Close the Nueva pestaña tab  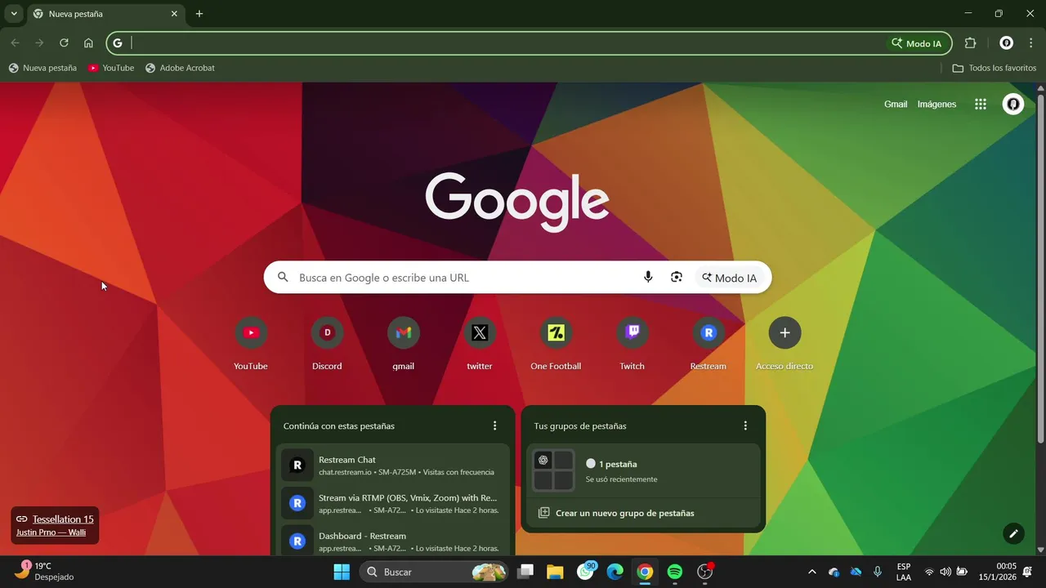point(174,14)
